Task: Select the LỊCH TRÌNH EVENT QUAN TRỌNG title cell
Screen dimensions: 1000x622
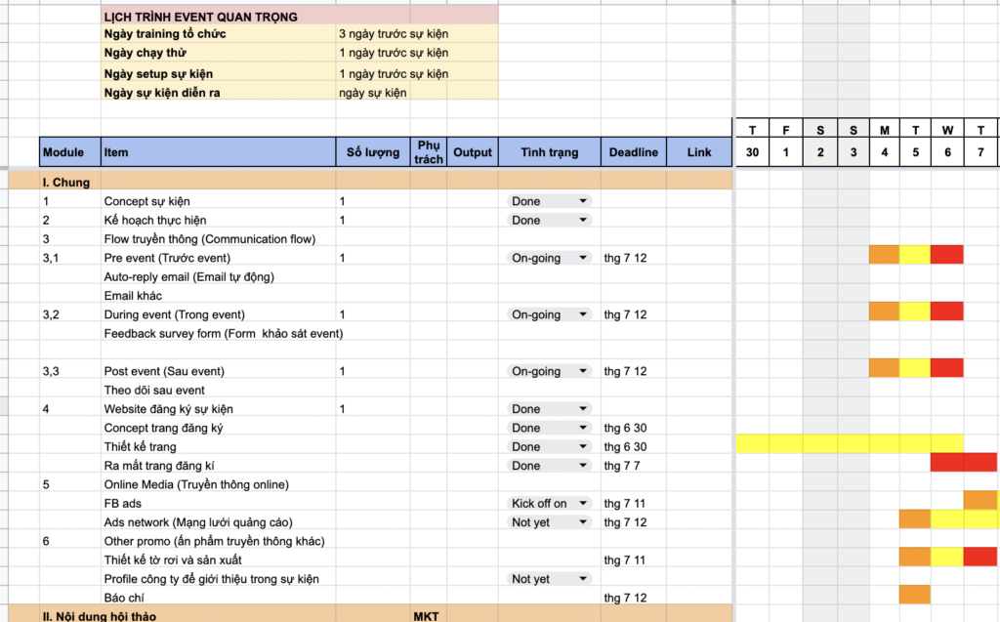Action: click(x=299, y=17)
